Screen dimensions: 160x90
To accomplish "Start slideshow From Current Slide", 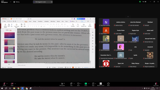I will pos(16,26).
